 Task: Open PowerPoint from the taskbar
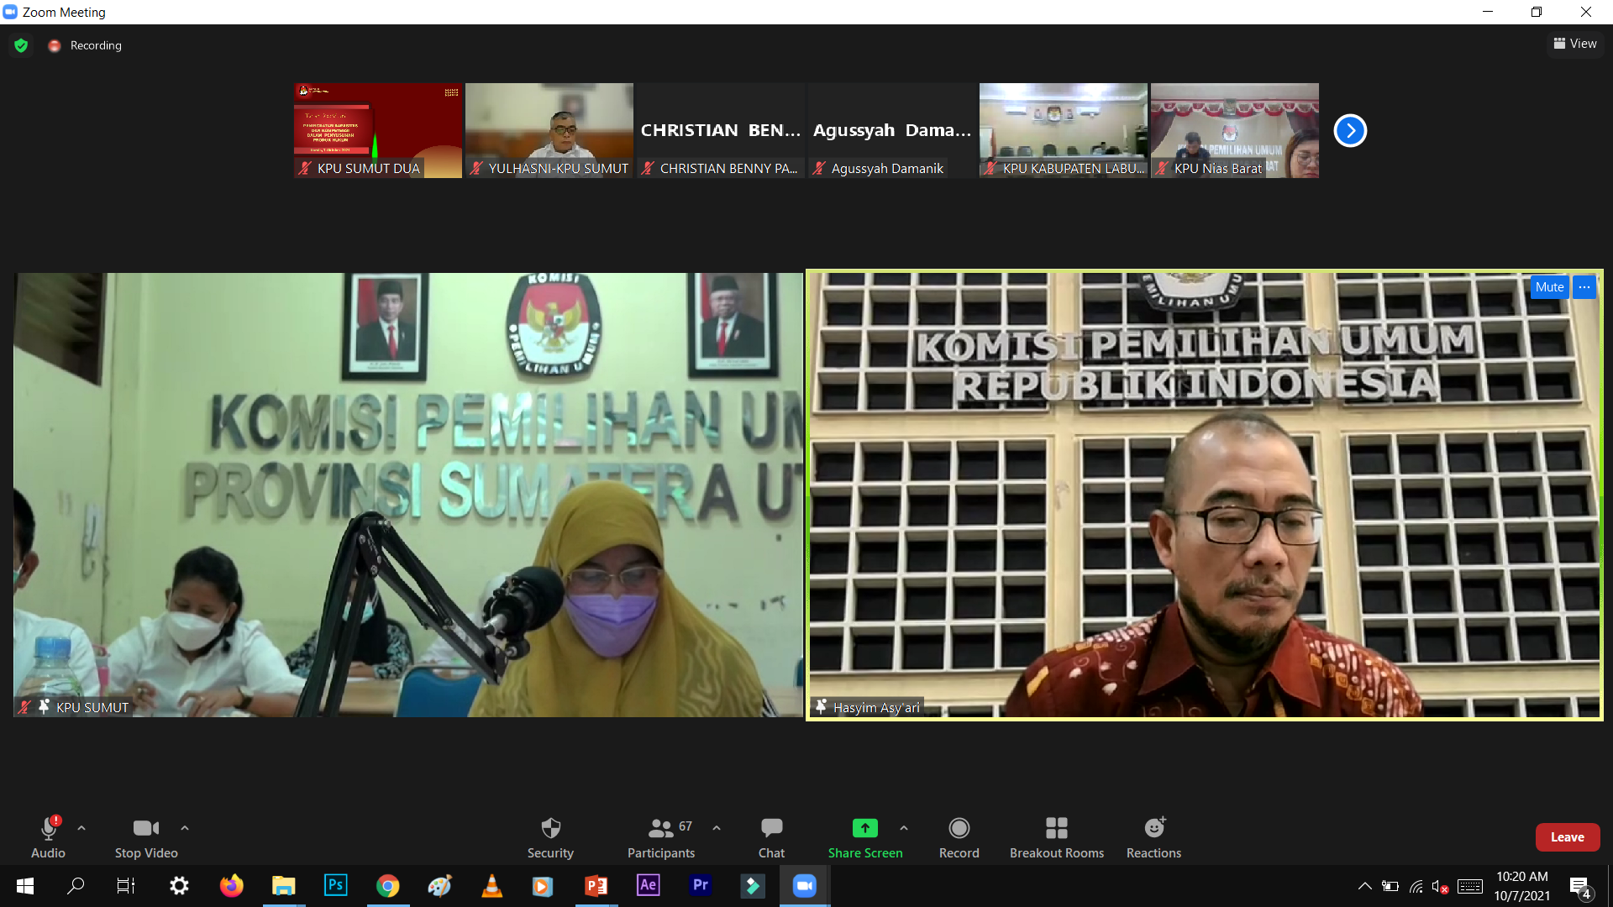click(596, 885)
